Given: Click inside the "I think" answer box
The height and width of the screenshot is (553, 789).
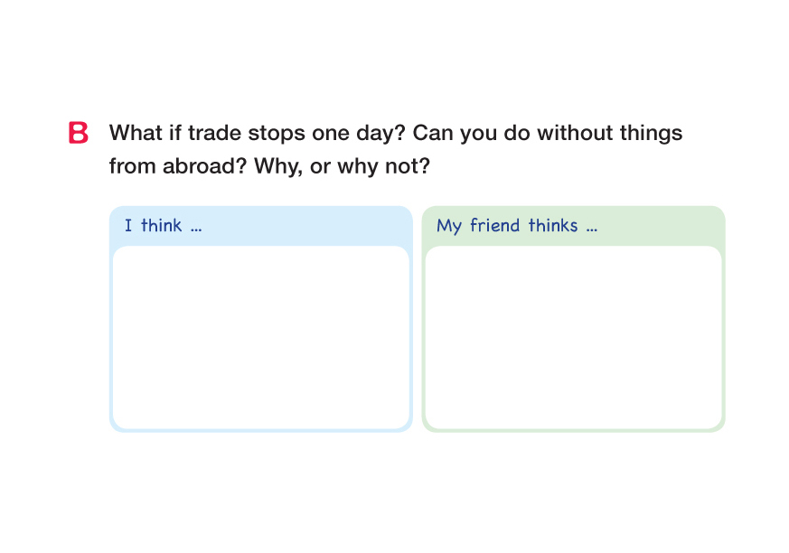Looking at the screenshot, I should [x=260, y=337].
